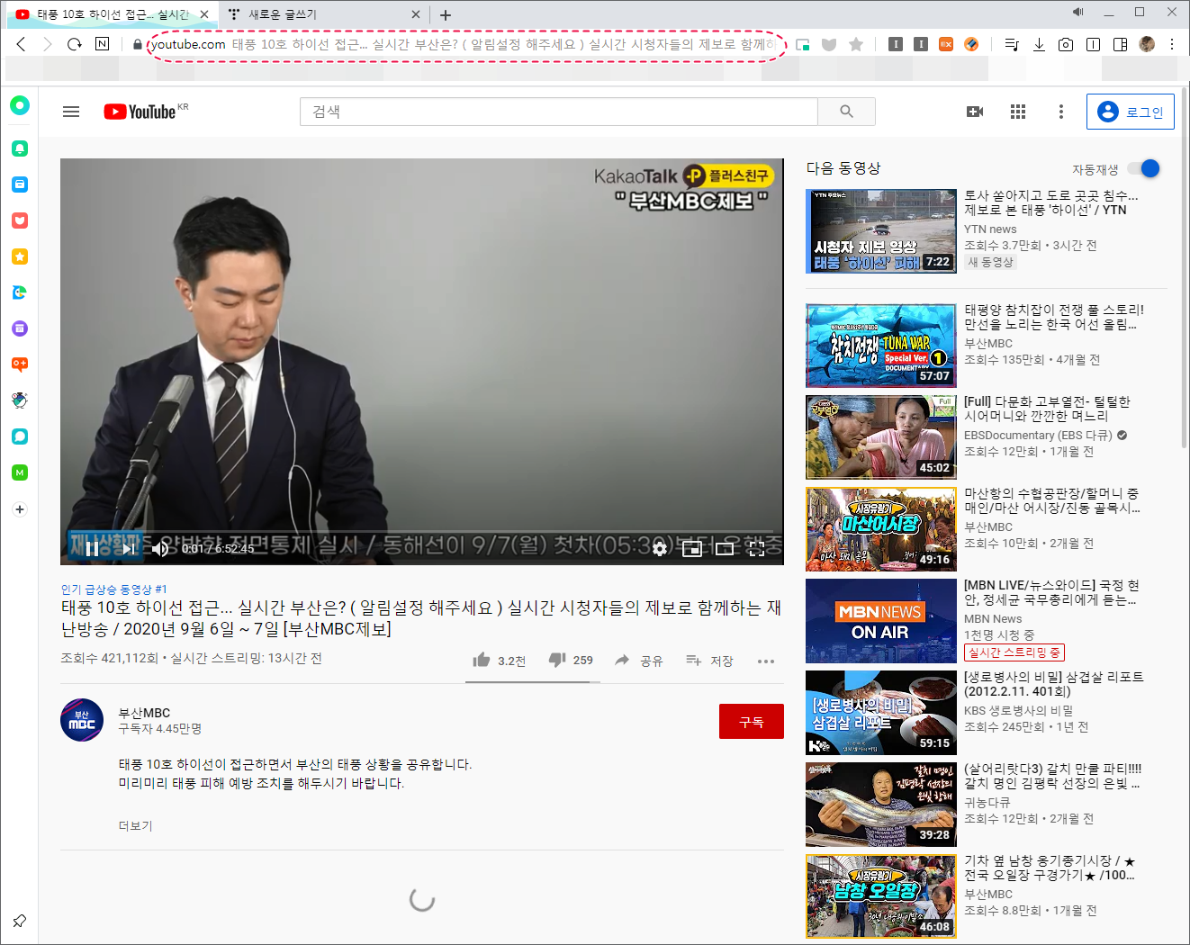Open the picture-in-picture popup video icon
1190x945 pixels.
click(803, 44)
